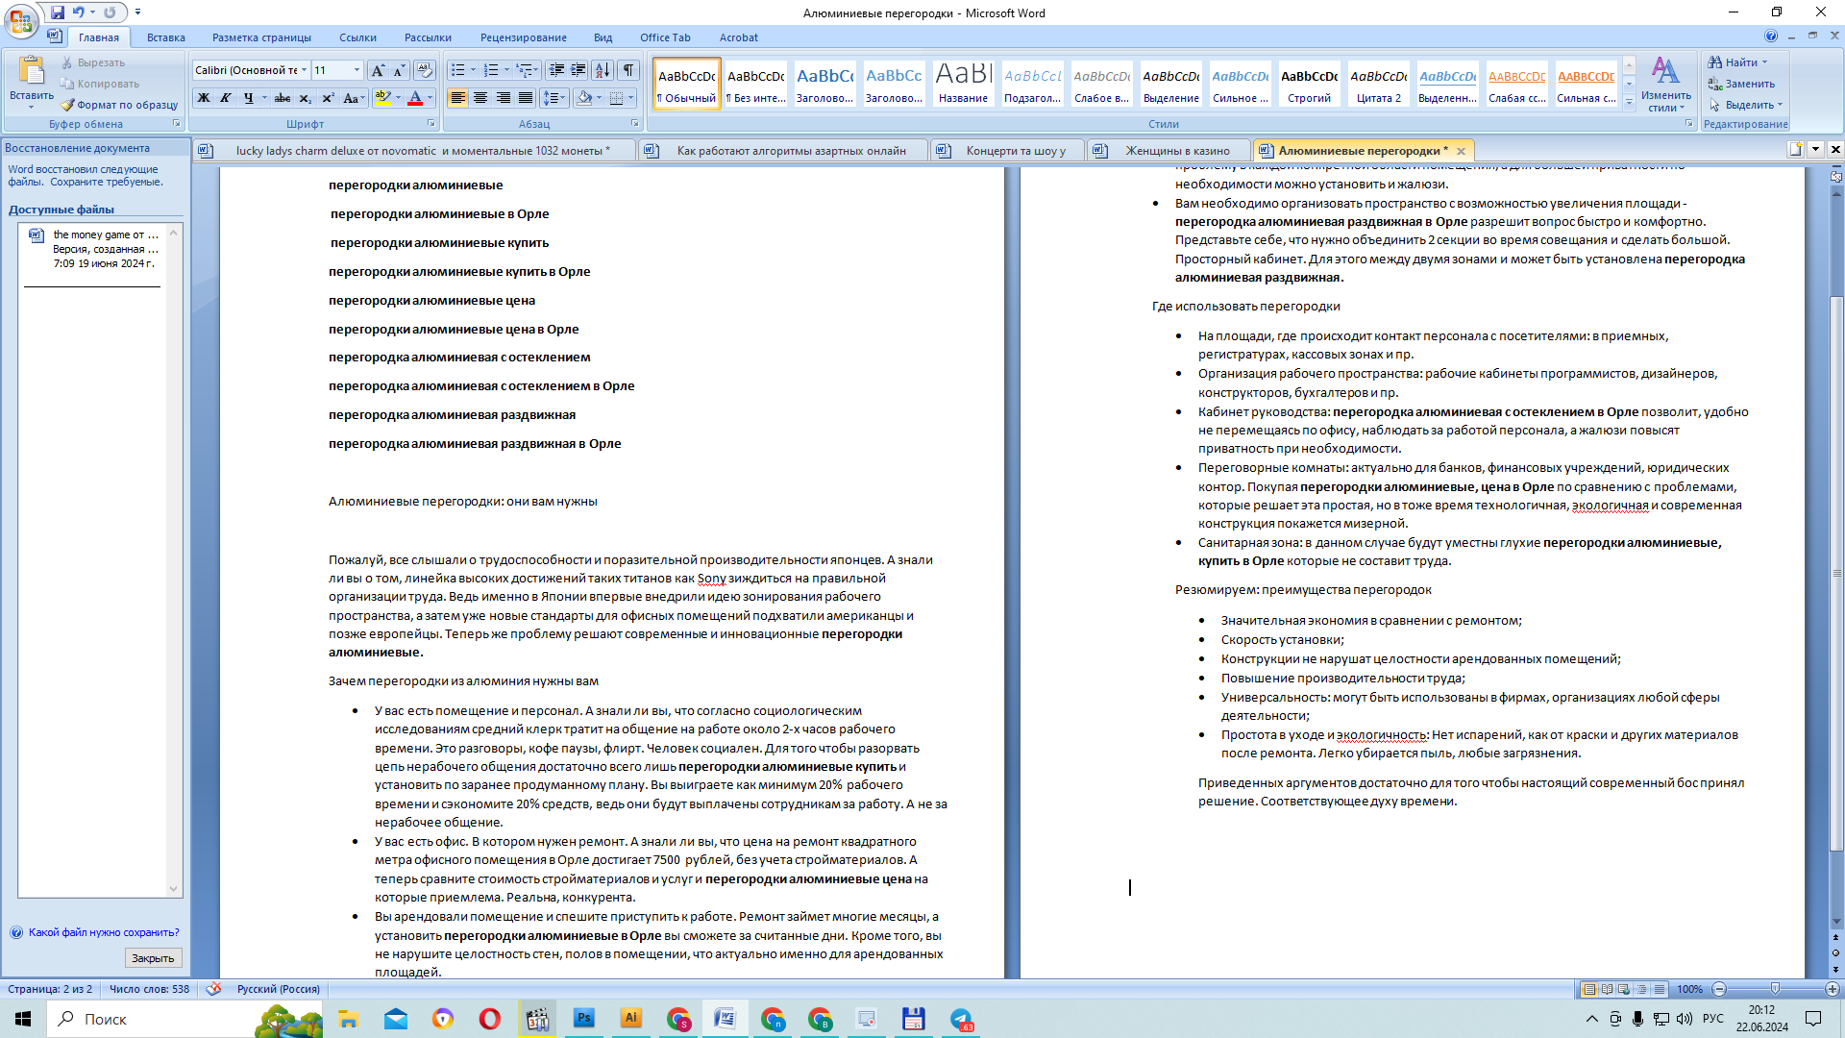Click the numbered list icon
The height and width of the screenshot is (1038, 1845).
[491, 70]
